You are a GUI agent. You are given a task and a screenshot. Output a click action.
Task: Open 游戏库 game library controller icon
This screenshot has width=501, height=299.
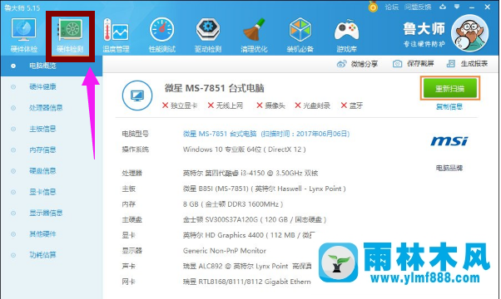click(346, 35)
